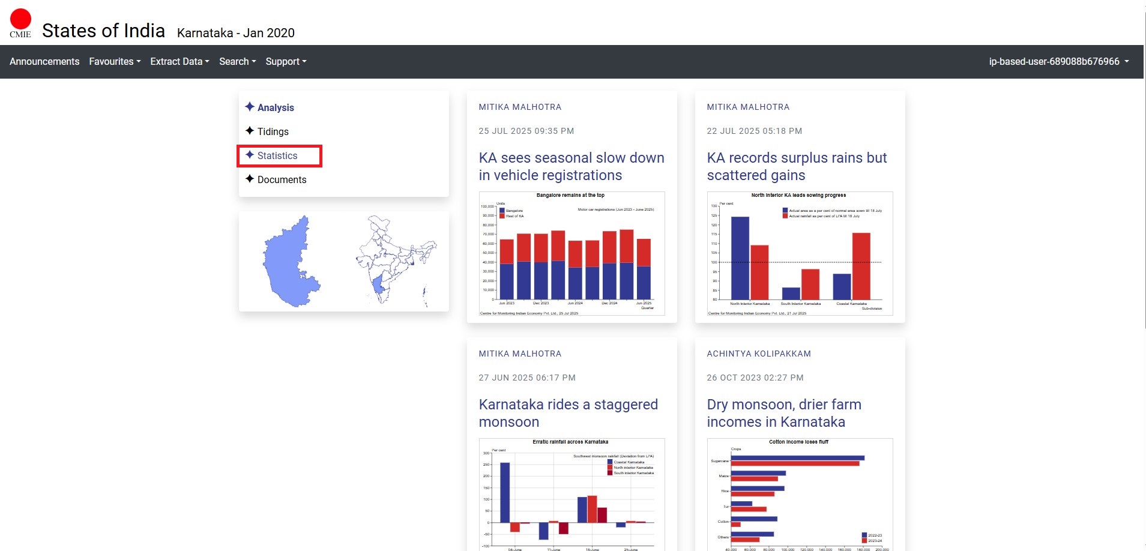The image size is (1146, 551).
Task: Open 'Karnataka rides a staggered monsoon' article
Action: coord(568,413)
